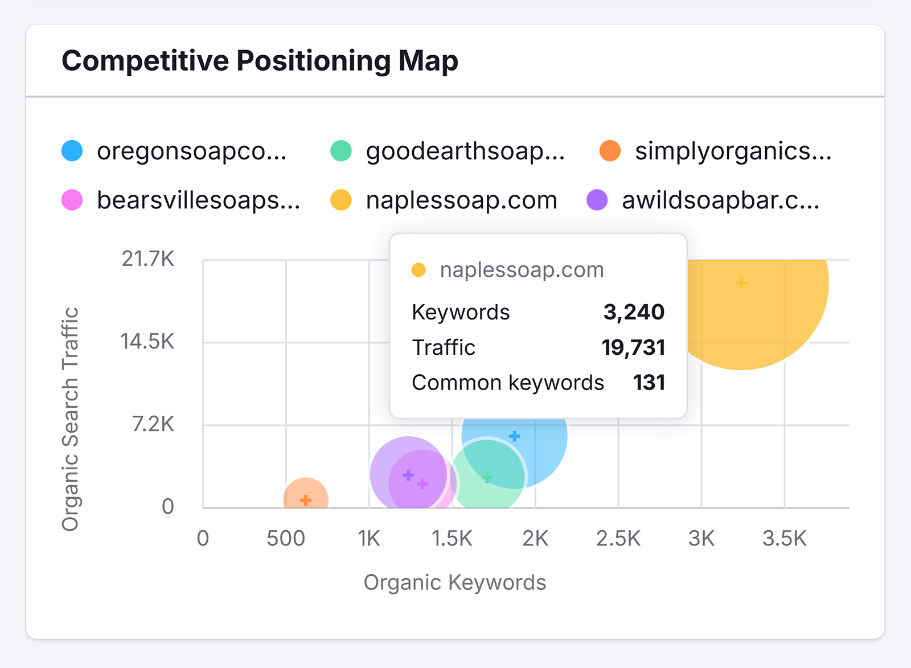Toggle the bearsvillesoaps legend label
Viewport: 911px width, 668px height.
[198, 200]
